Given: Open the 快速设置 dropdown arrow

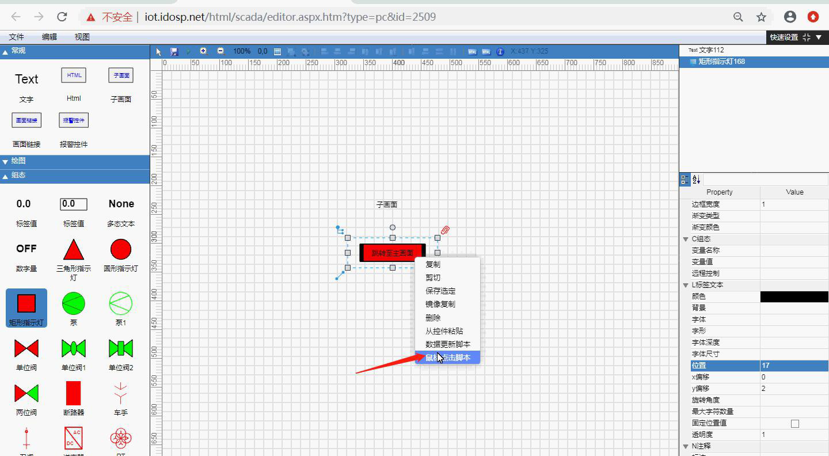Looking at the screenshot, I should [x=819, y=37].
